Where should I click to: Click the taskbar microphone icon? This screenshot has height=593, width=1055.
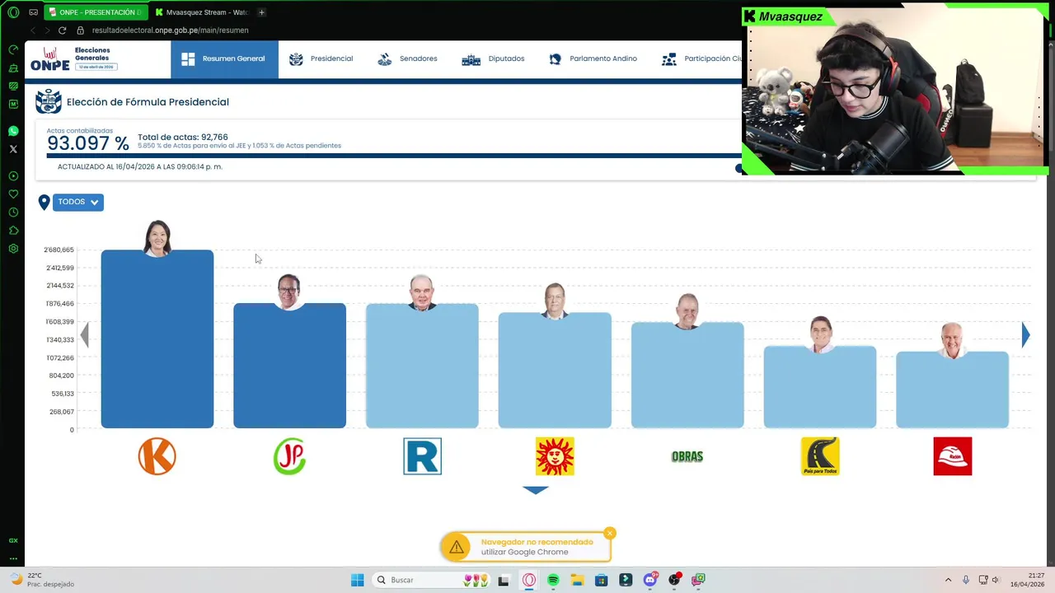tap(966, 580)
